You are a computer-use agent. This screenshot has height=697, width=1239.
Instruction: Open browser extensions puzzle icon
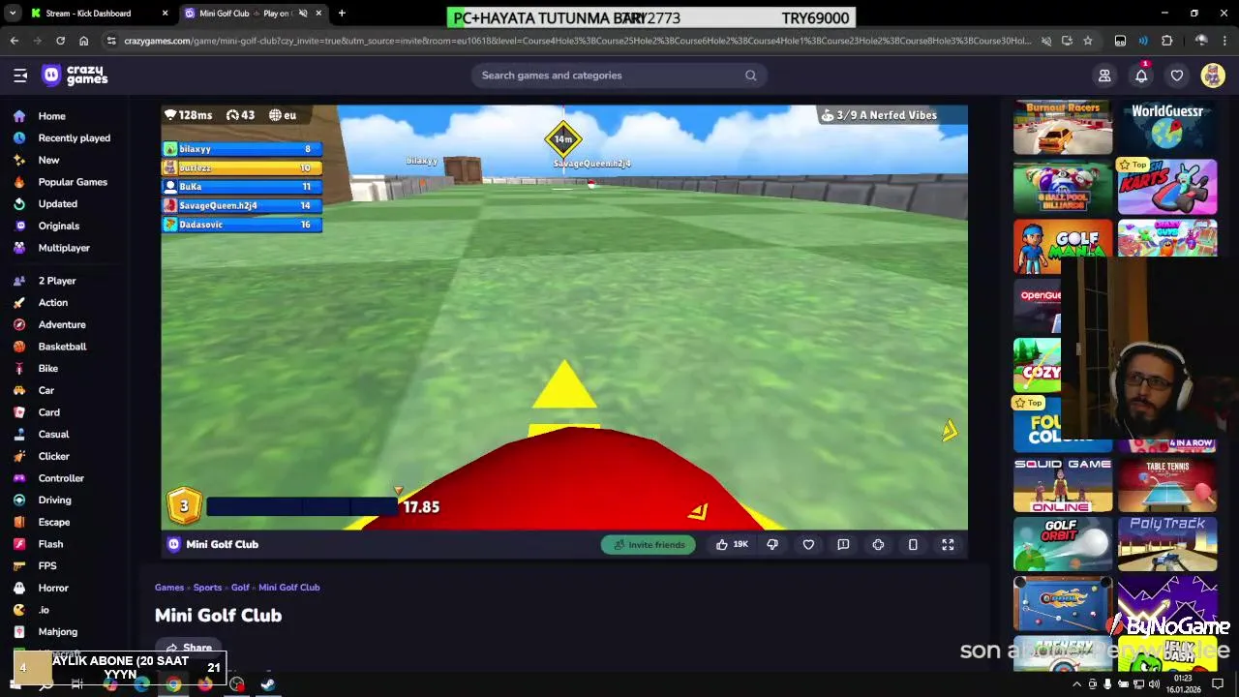point(1167,41)
